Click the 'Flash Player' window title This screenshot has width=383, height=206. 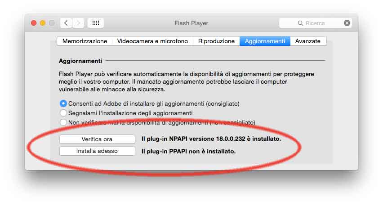click(x=191, y=23)
